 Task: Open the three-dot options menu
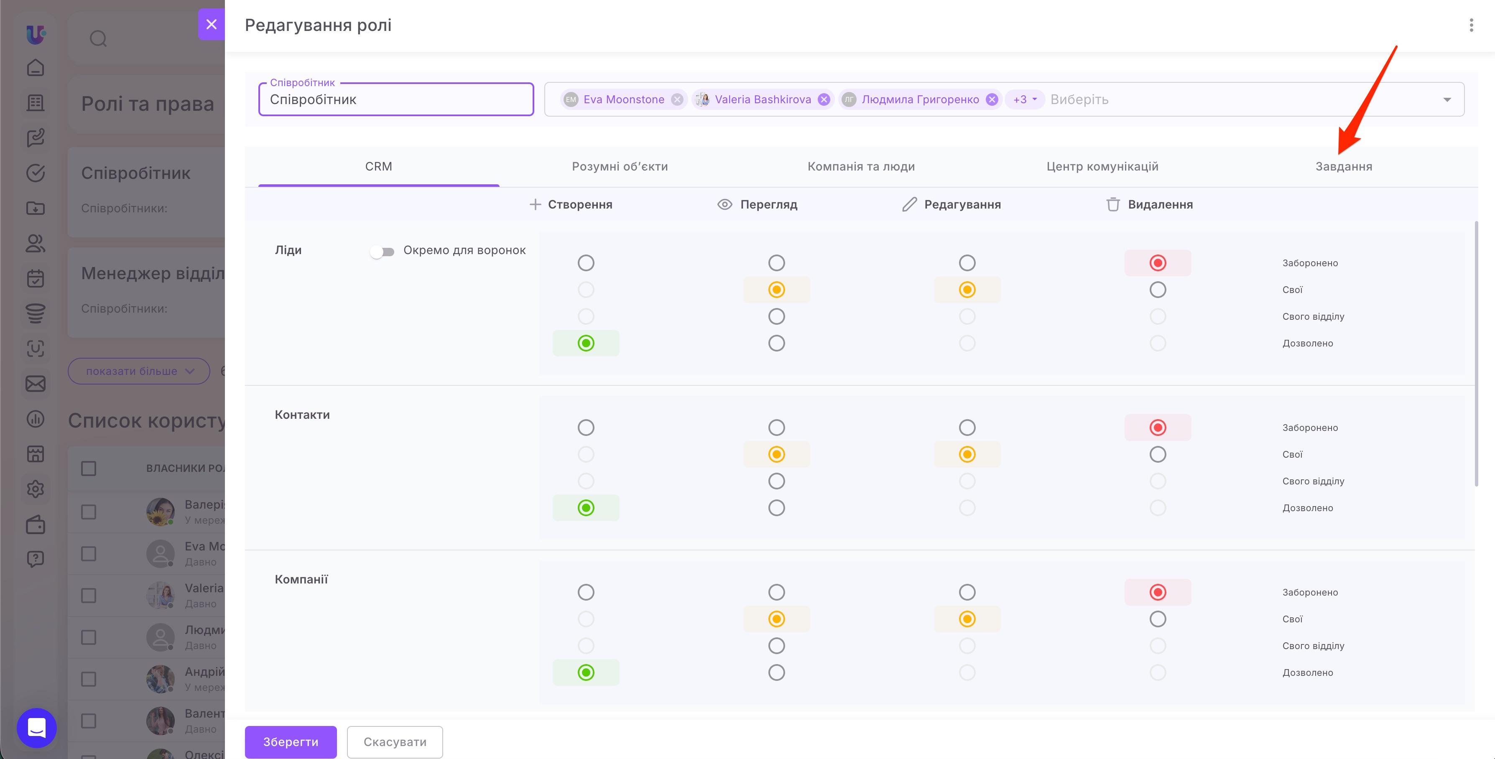coord(1471,25)
